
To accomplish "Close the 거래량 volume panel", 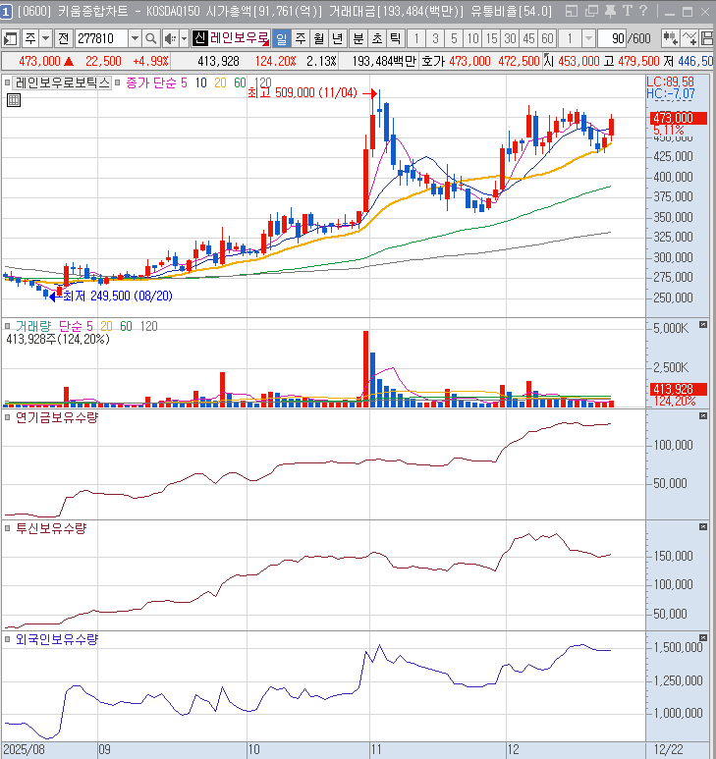I will pyautogui.click(x=703, y=325).
